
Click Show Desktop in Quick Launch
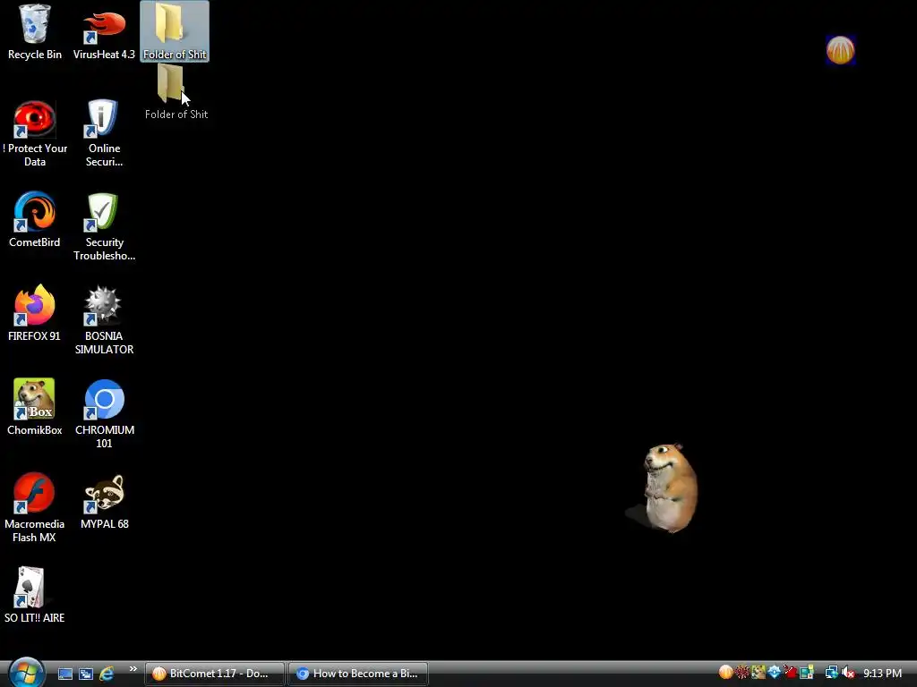click(x=64, y=674)
